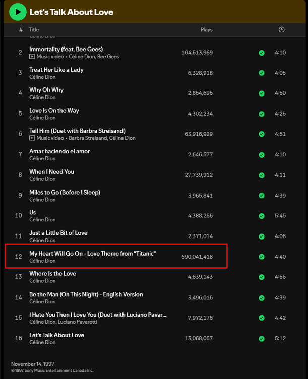The height and width of the screenshot is (379, 308).
Task: Open the Treat Her Like a Lady track
Action: pyautogui.click(x=56, y=70)
